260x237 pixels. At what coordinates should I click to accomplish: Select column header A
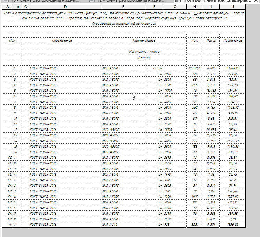(7, 7)
